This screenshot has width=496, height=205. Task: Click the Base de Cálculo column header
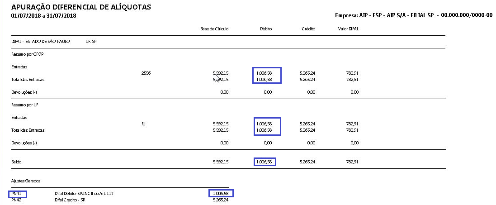coord(214,29)
